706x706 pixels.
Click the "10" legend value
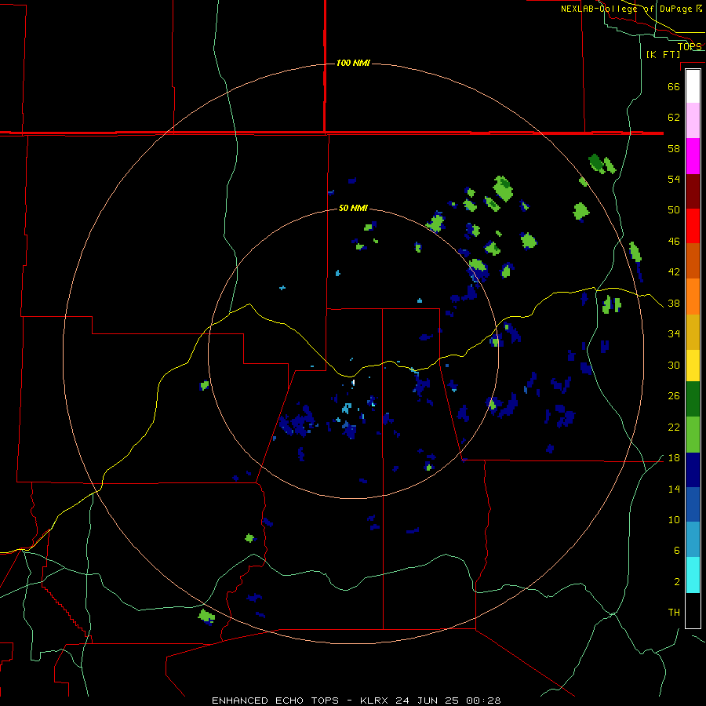pos(674,520)
